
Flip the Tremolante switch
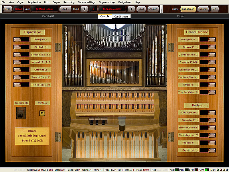(21, 113)
